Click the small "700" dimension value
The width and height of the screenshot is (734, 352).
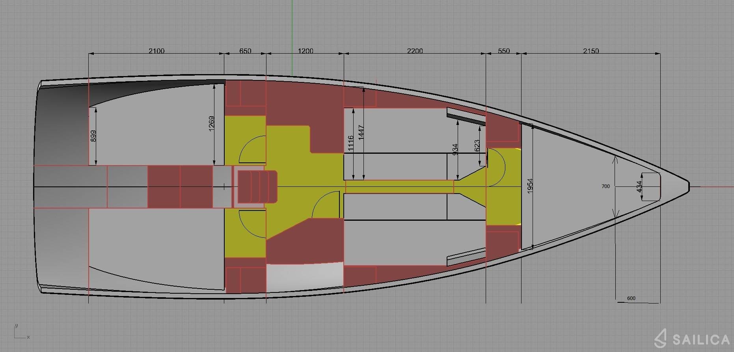click(x=605, y=186)
